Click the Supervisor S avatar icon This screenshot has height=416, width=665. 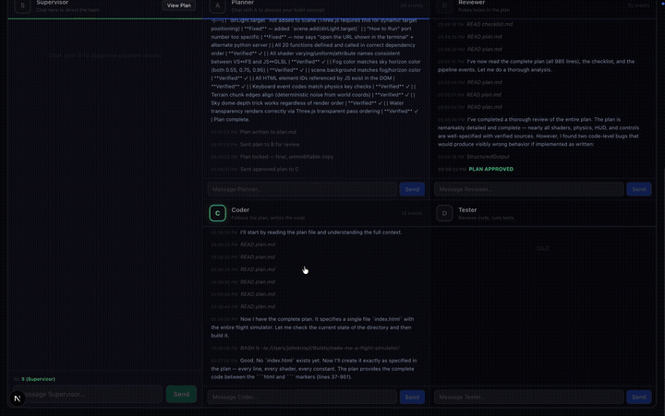pyautogui.click(x=22, y=6)
